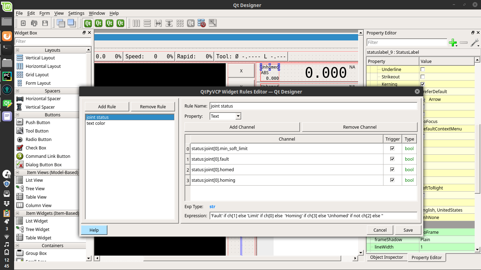Viewport: 481px width, 270px height.
Task: Select Group Box icon in Widget Box
Action: click(x=20, y=253)
